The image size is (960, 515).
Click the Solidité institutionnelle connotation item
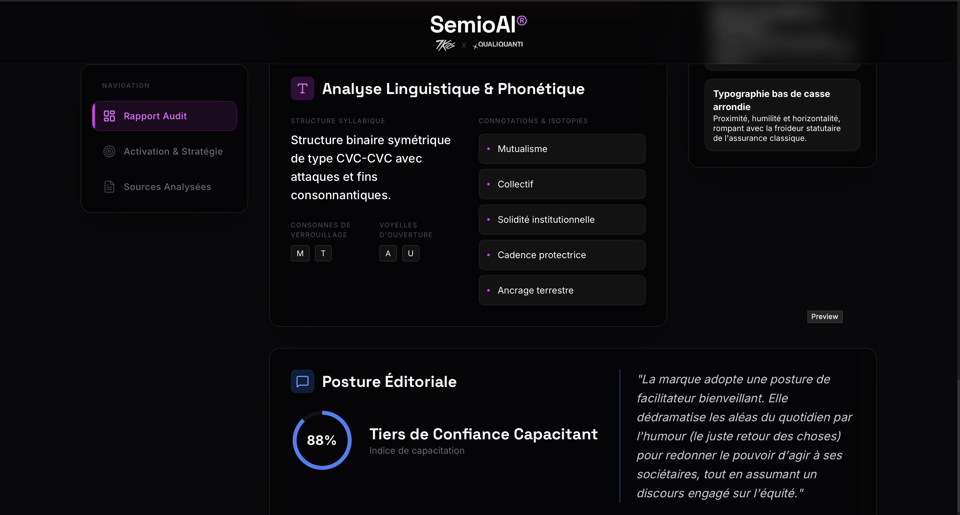pyautogui.click(x=562, y=219)
